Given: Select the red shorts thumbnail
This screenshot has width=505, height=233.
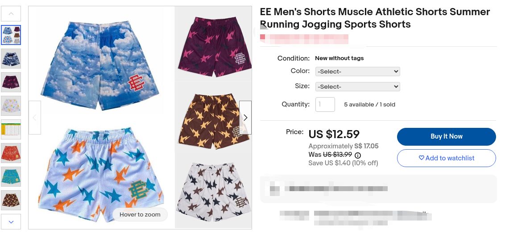Looking at the screenshot, I should point(11,153).
